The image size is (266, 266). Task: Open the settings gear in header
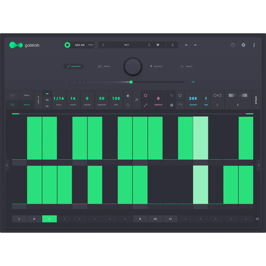tap(243, 45)
